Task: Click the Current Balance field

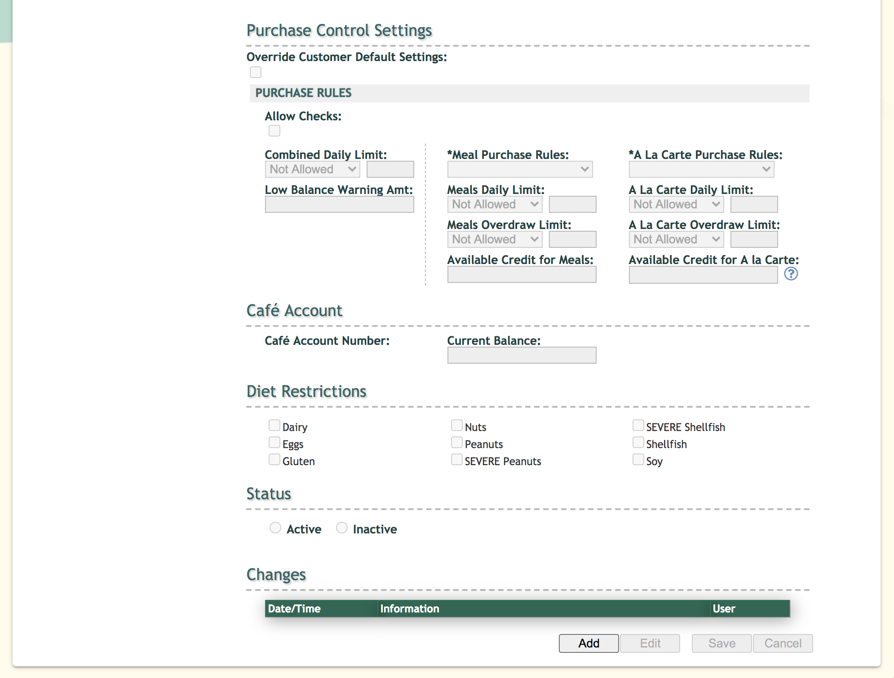Action: coord(522,355)
